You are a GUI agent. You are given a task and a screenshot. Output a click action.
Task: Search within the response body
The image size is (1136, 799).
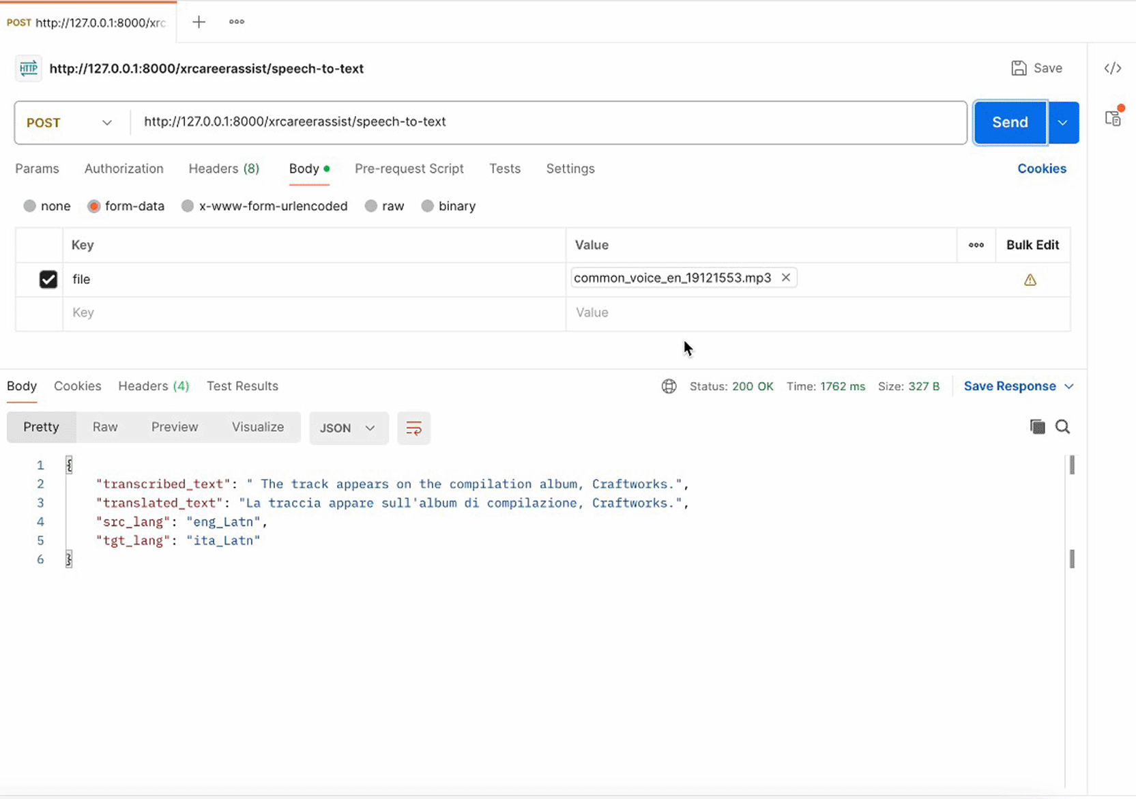coord(1062,427)
